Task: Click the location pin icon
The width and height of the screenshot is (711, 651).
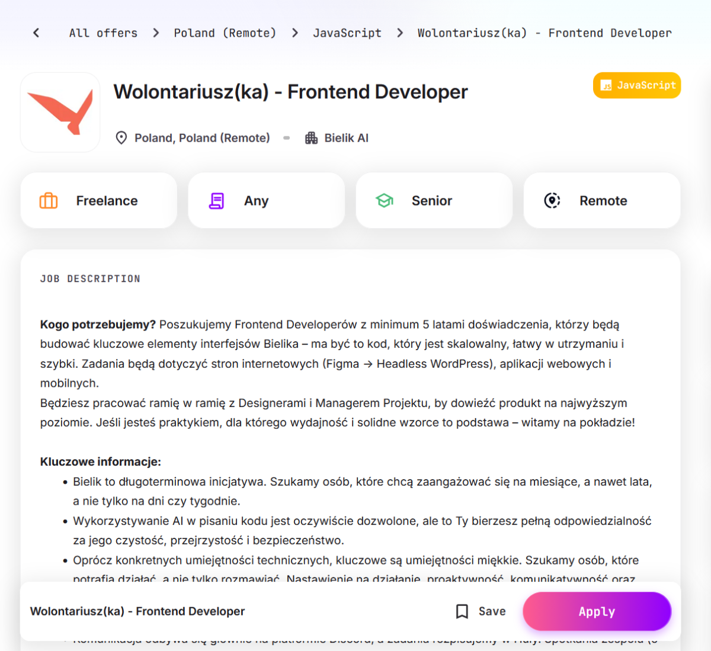Action: pyautogui.click(x=121, y=138)
